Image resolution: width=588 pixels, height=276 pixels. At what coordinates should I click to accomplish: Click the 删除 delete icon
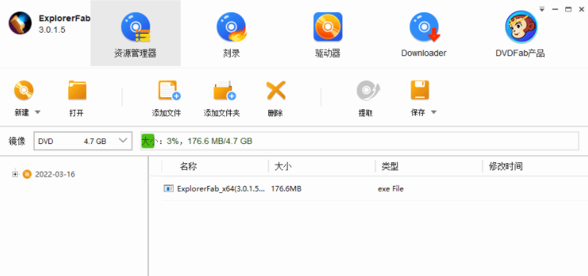tap(275, 91)
